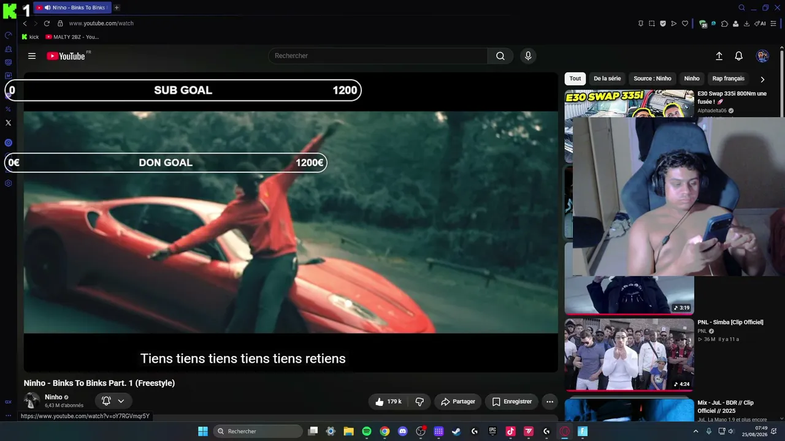Screen dimensions: 785x441
Task: Open the browser easy setup menu
Action: 773,24
